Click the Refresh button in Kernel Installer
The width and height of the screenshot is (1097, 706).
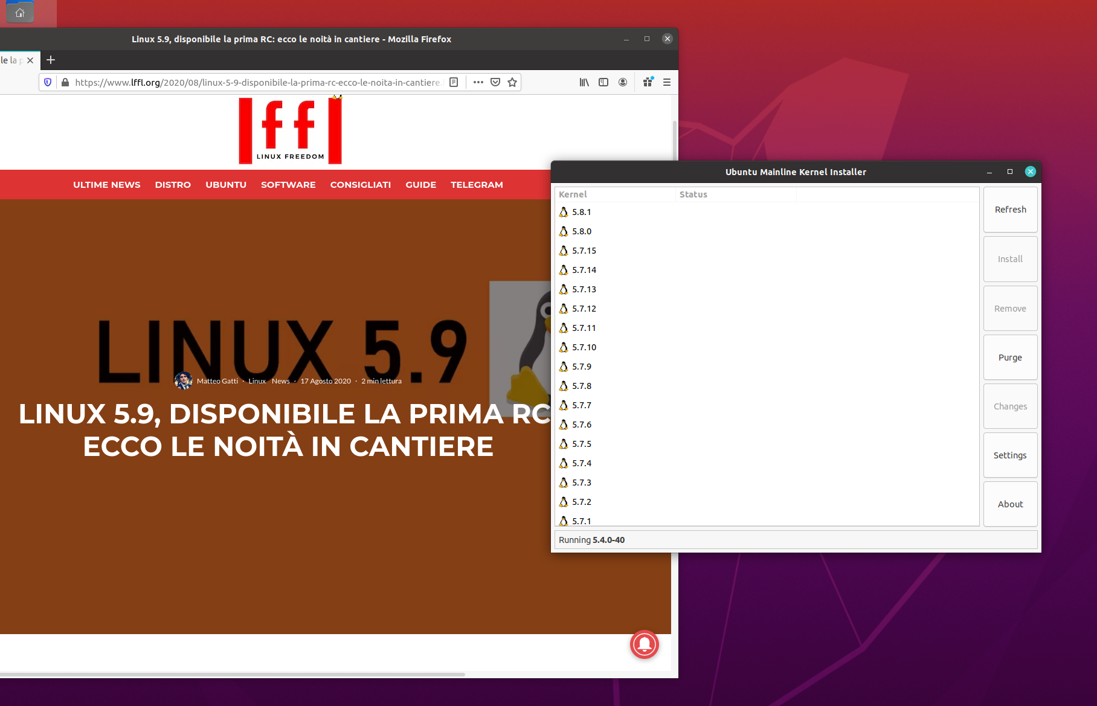click(1011, 210)
